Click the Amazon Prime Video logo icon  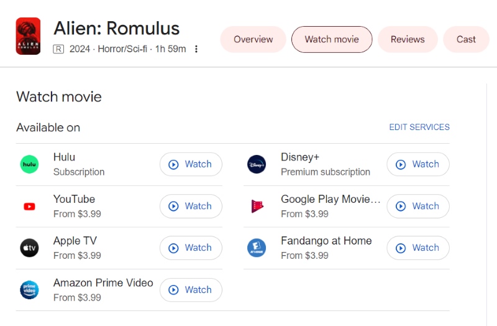29,289
